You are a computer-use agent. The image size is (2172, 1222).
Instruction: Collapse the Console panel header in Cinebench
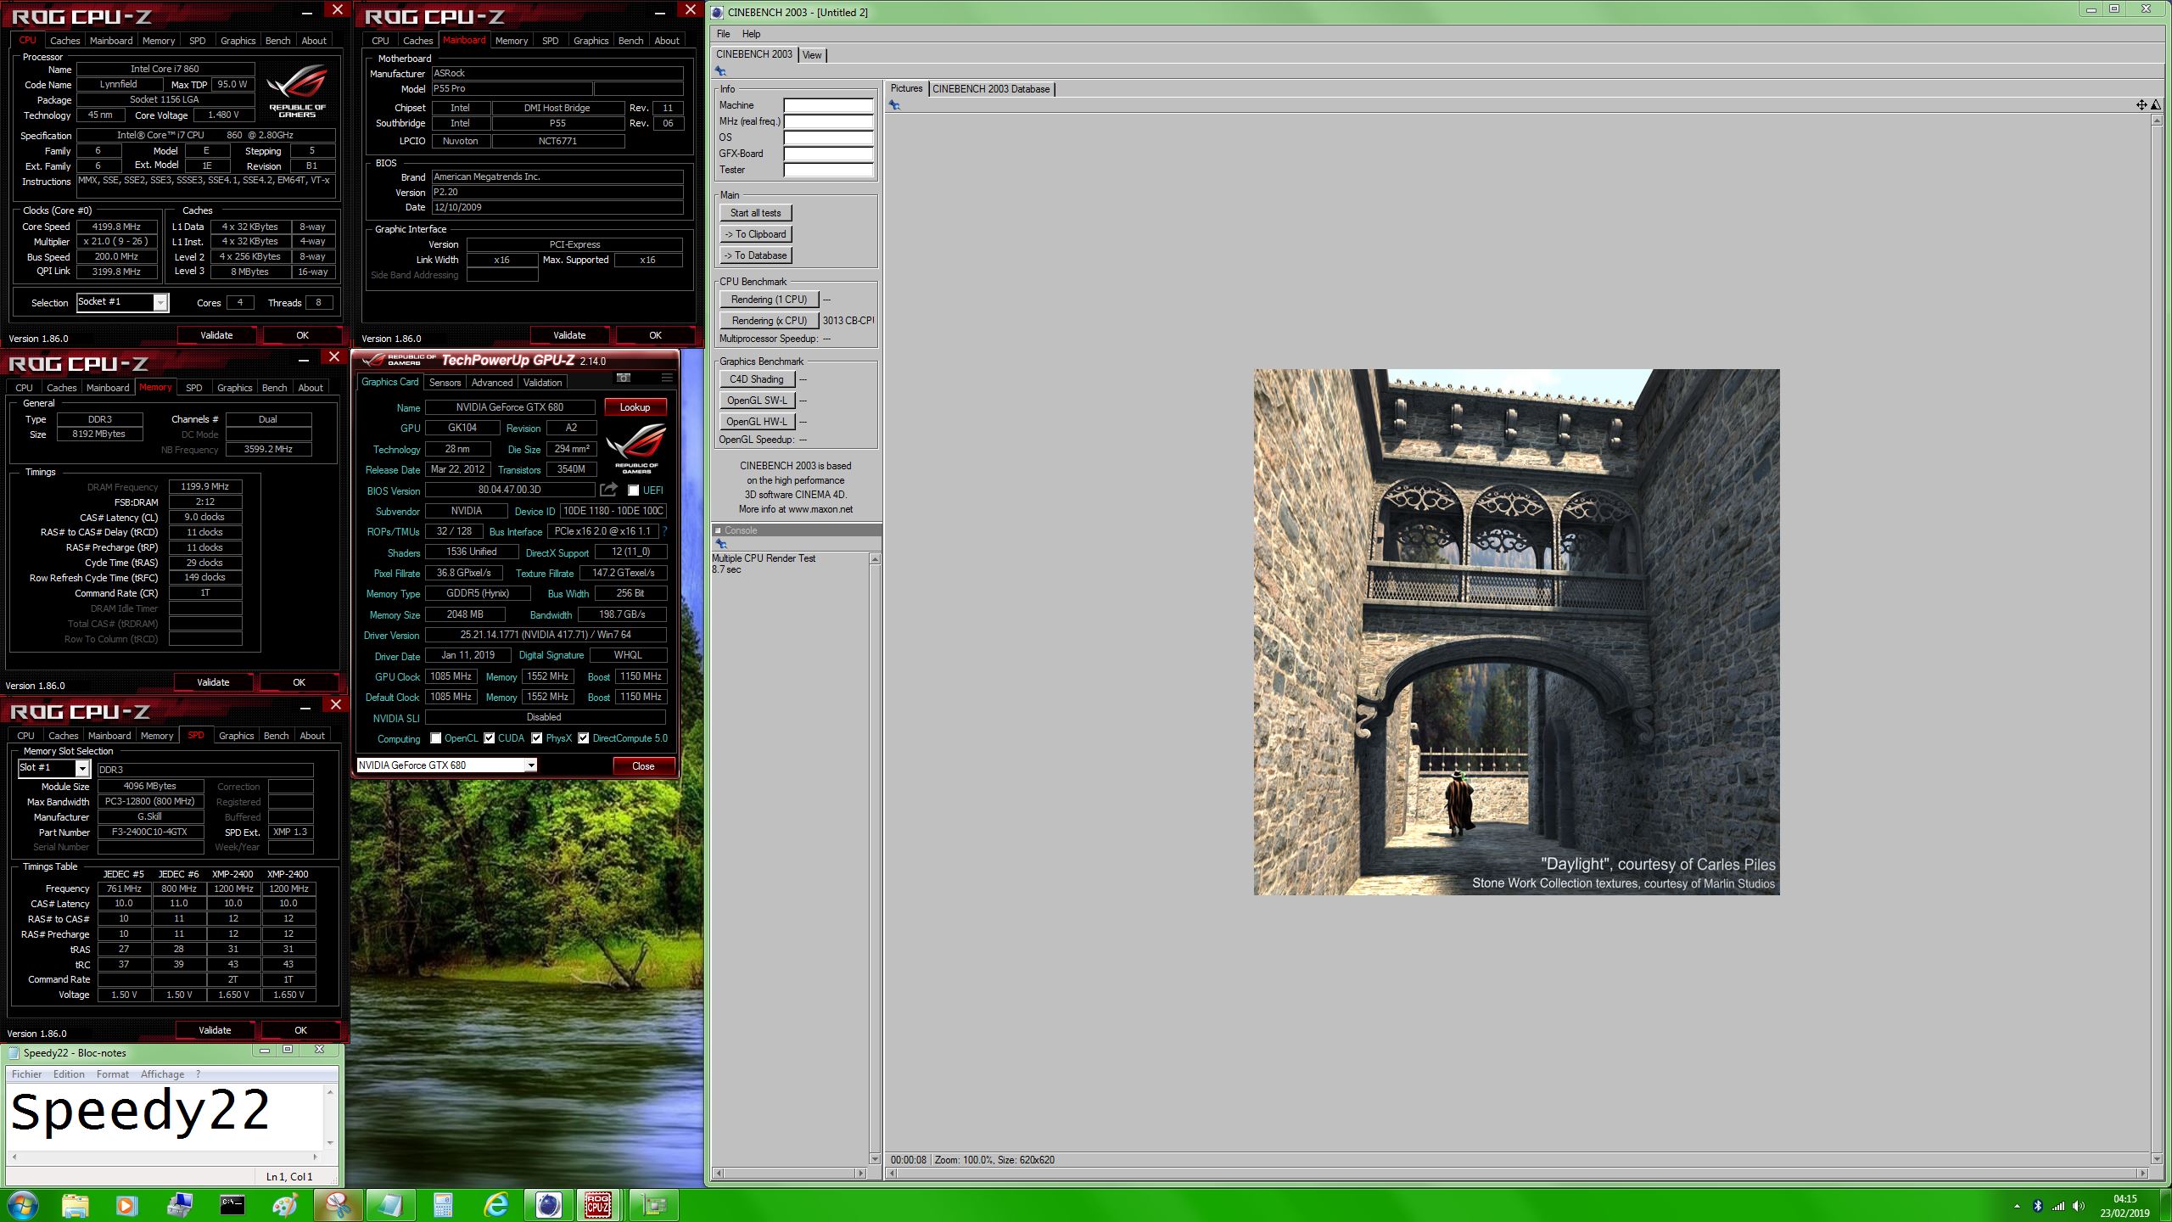click(x=718, y=530)
